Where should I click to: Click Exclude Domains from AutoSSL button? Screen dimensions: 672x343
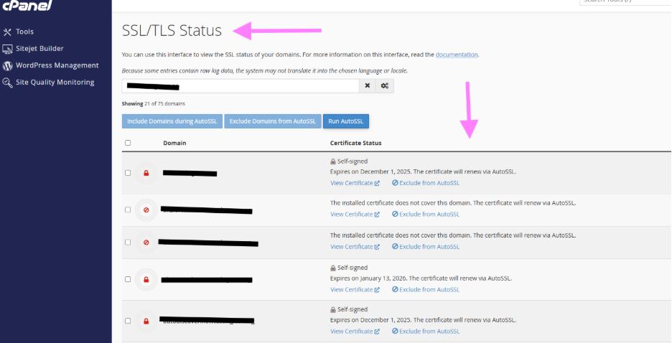click(273, 121)
